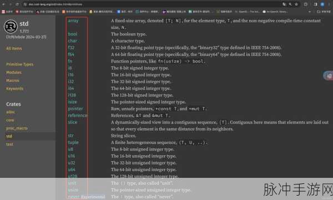Expand the bookmarks bar overflow chevron

click(x=310, y=12)
